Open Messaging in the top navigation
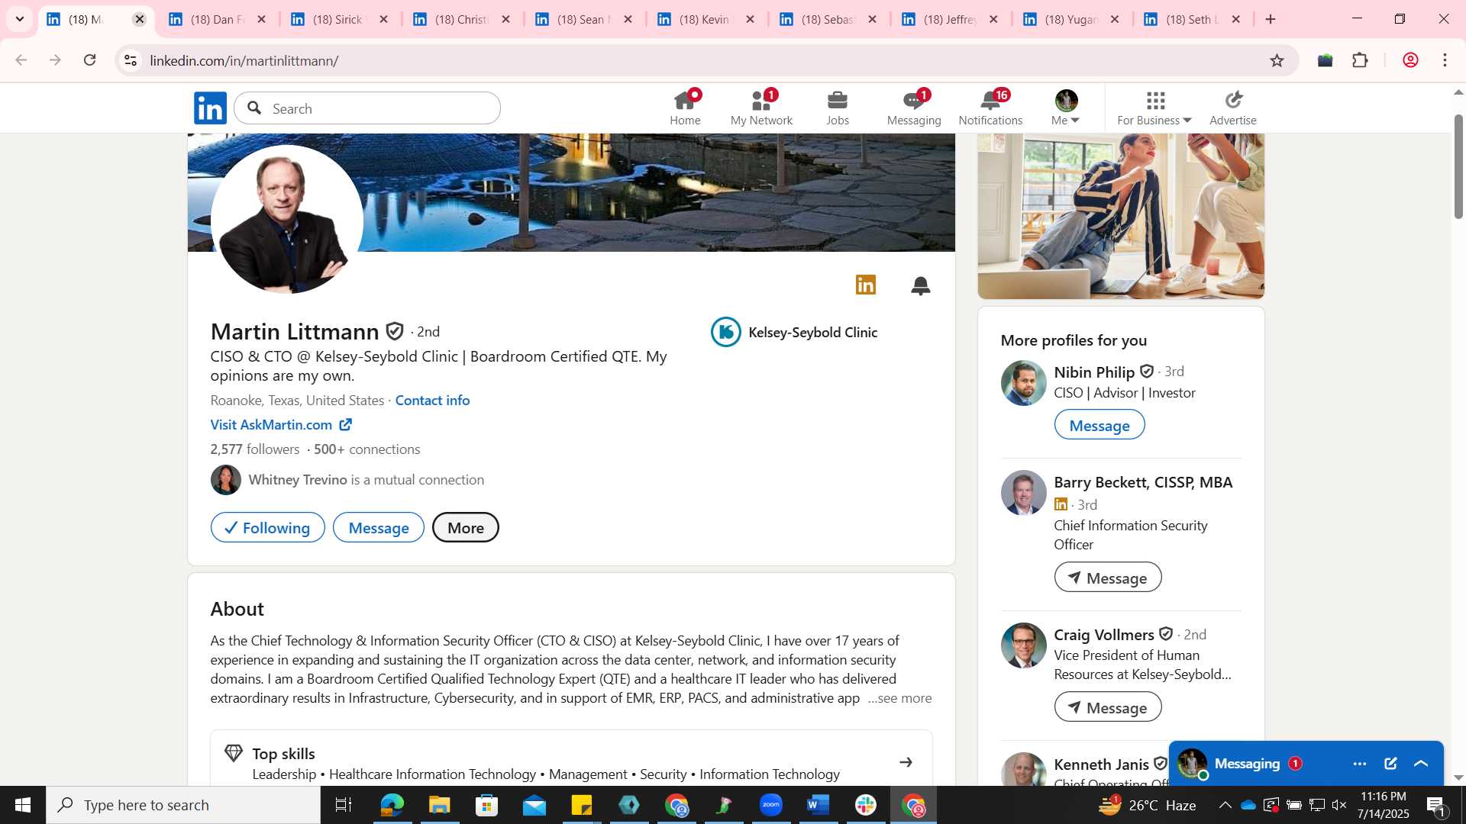Screen dimensions: 1466x824 [914, 108]
